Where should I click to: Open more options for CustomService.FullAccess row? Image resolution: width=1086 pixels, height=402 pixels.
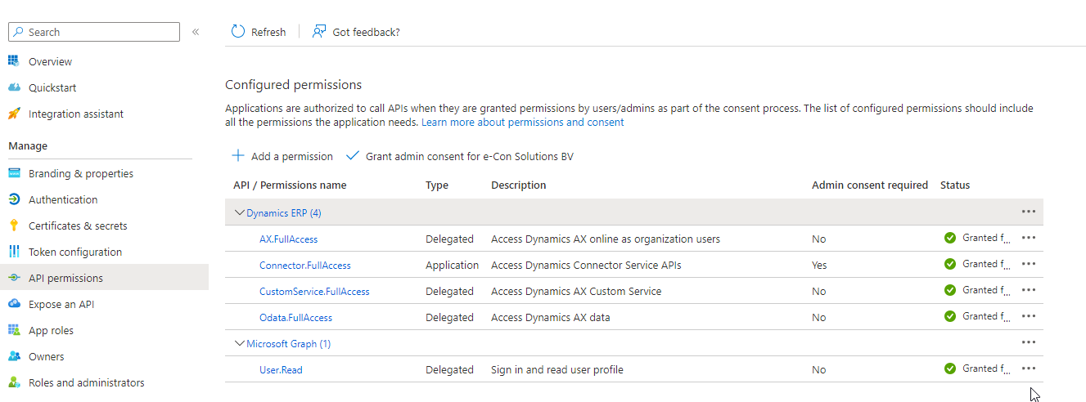click(1029, 290)
